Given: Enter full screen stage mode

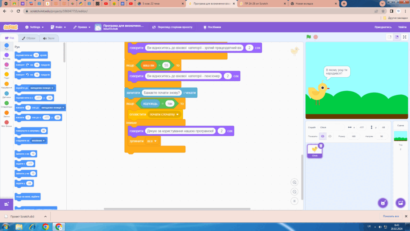Looking at the screenshot, I should click(x=404, y=37).
